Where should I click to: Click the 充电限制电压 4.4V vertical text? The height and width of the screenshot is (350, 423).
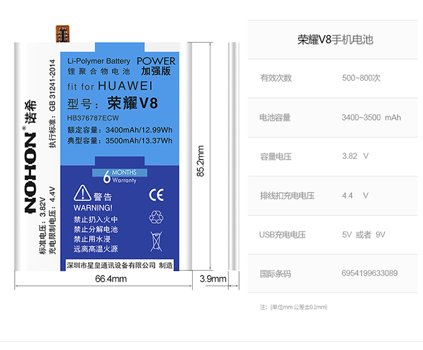coord(52,220)
